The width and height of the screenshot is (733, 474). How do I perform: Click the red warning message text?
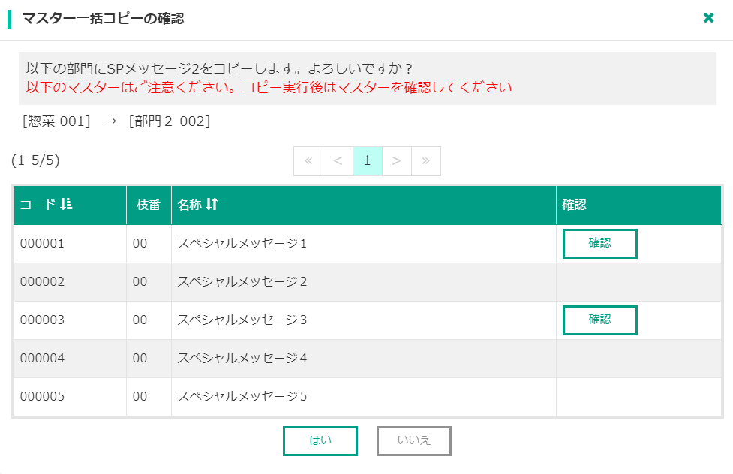(x=269, y=87)
